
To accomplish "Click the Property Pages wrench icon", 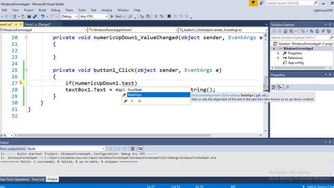I will coord(287,87).
